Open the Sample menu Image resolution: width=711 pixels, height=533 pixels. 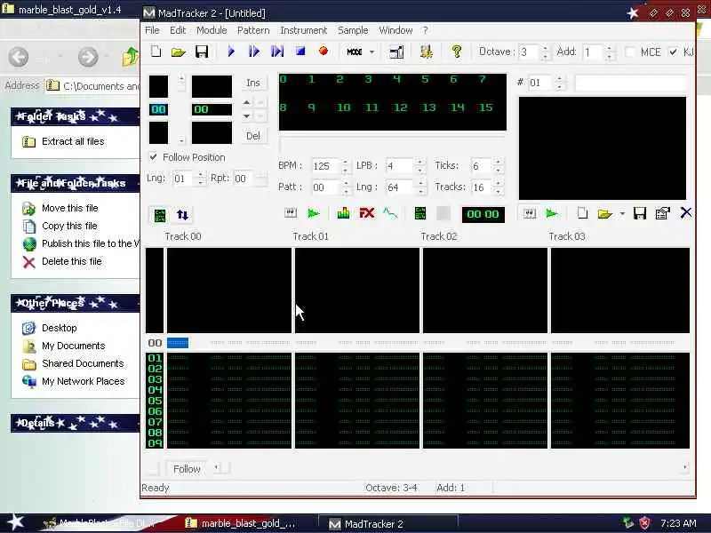point(353,30)
